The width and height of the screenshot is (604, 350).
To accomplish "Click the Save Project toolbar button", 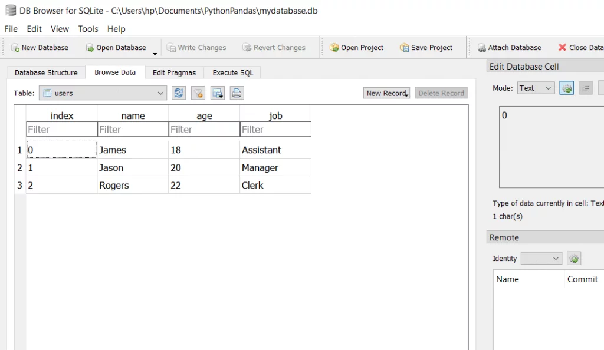I will tap(426, 48).
